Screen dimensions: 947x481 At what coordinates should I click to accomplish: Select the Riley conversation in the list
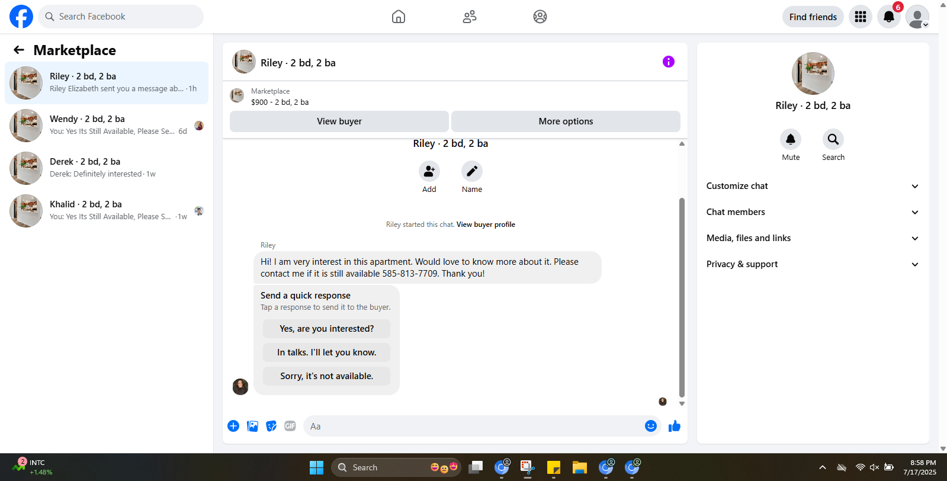(x=107, y=83)
